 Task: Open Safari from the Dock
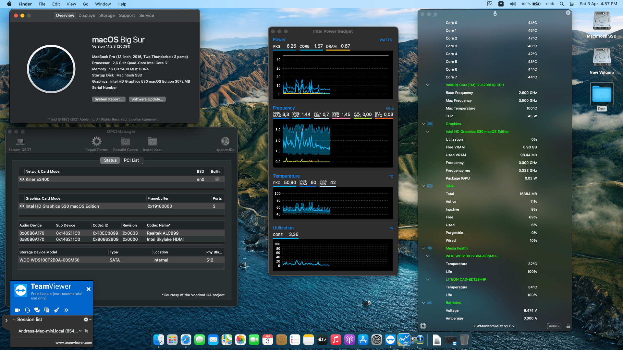point(186,340)
